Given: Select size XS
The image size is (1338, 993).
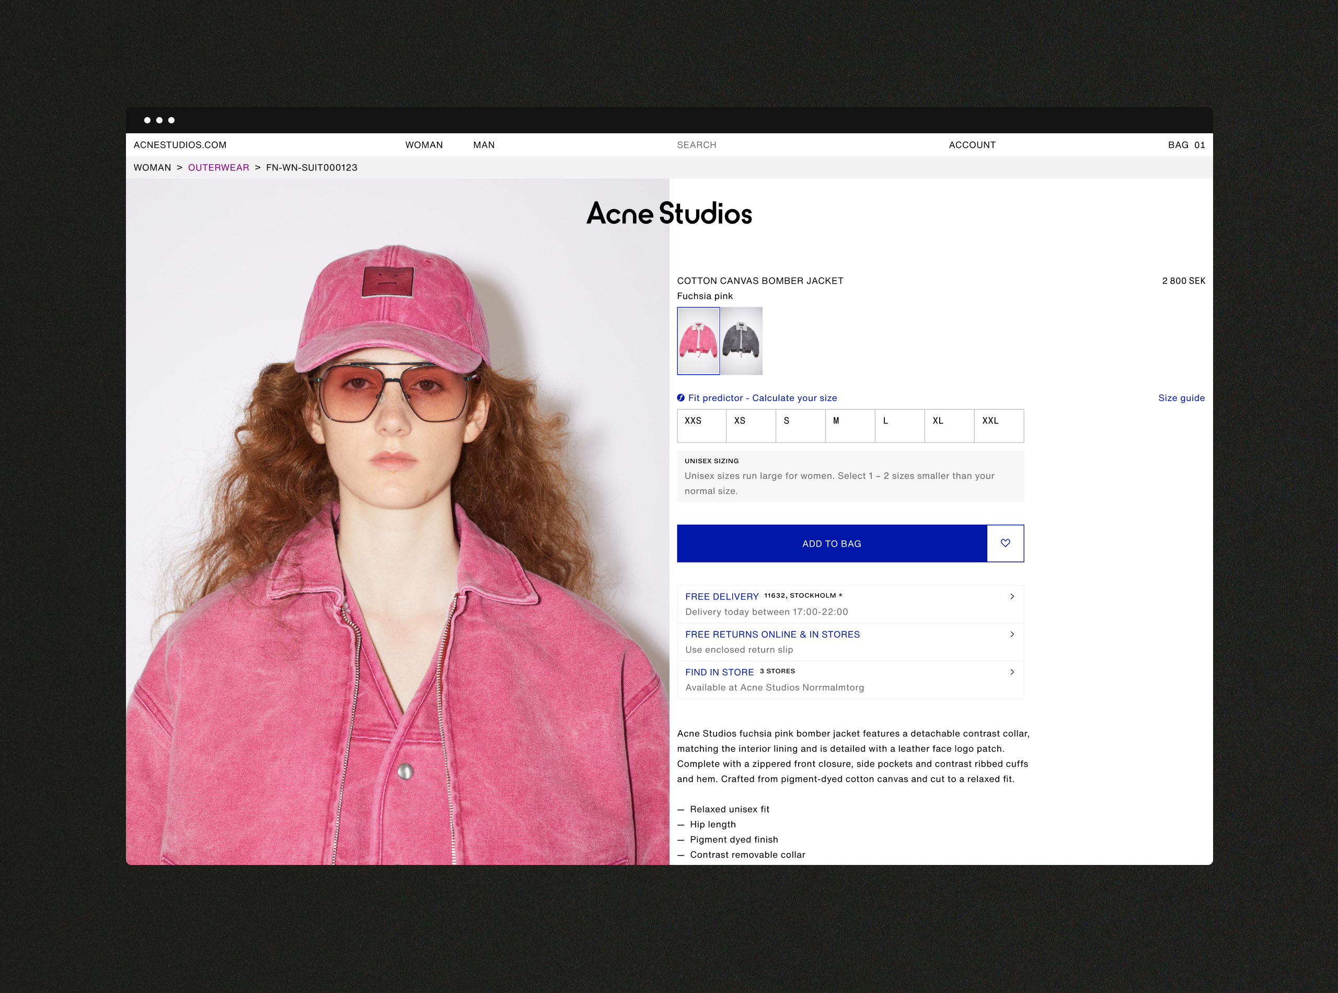Looking at the screenshot, I should point(751,426).
